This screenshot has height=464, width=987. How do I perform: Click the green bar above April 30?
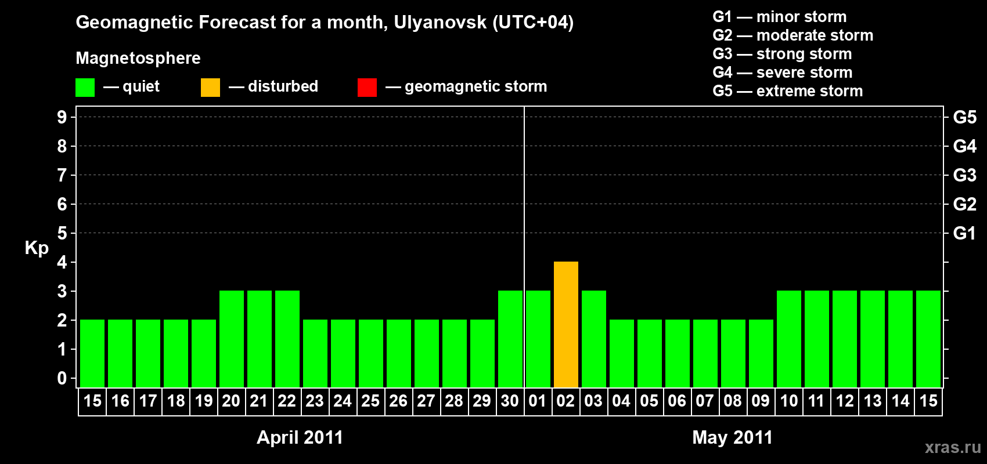click(x=510, y=339)
